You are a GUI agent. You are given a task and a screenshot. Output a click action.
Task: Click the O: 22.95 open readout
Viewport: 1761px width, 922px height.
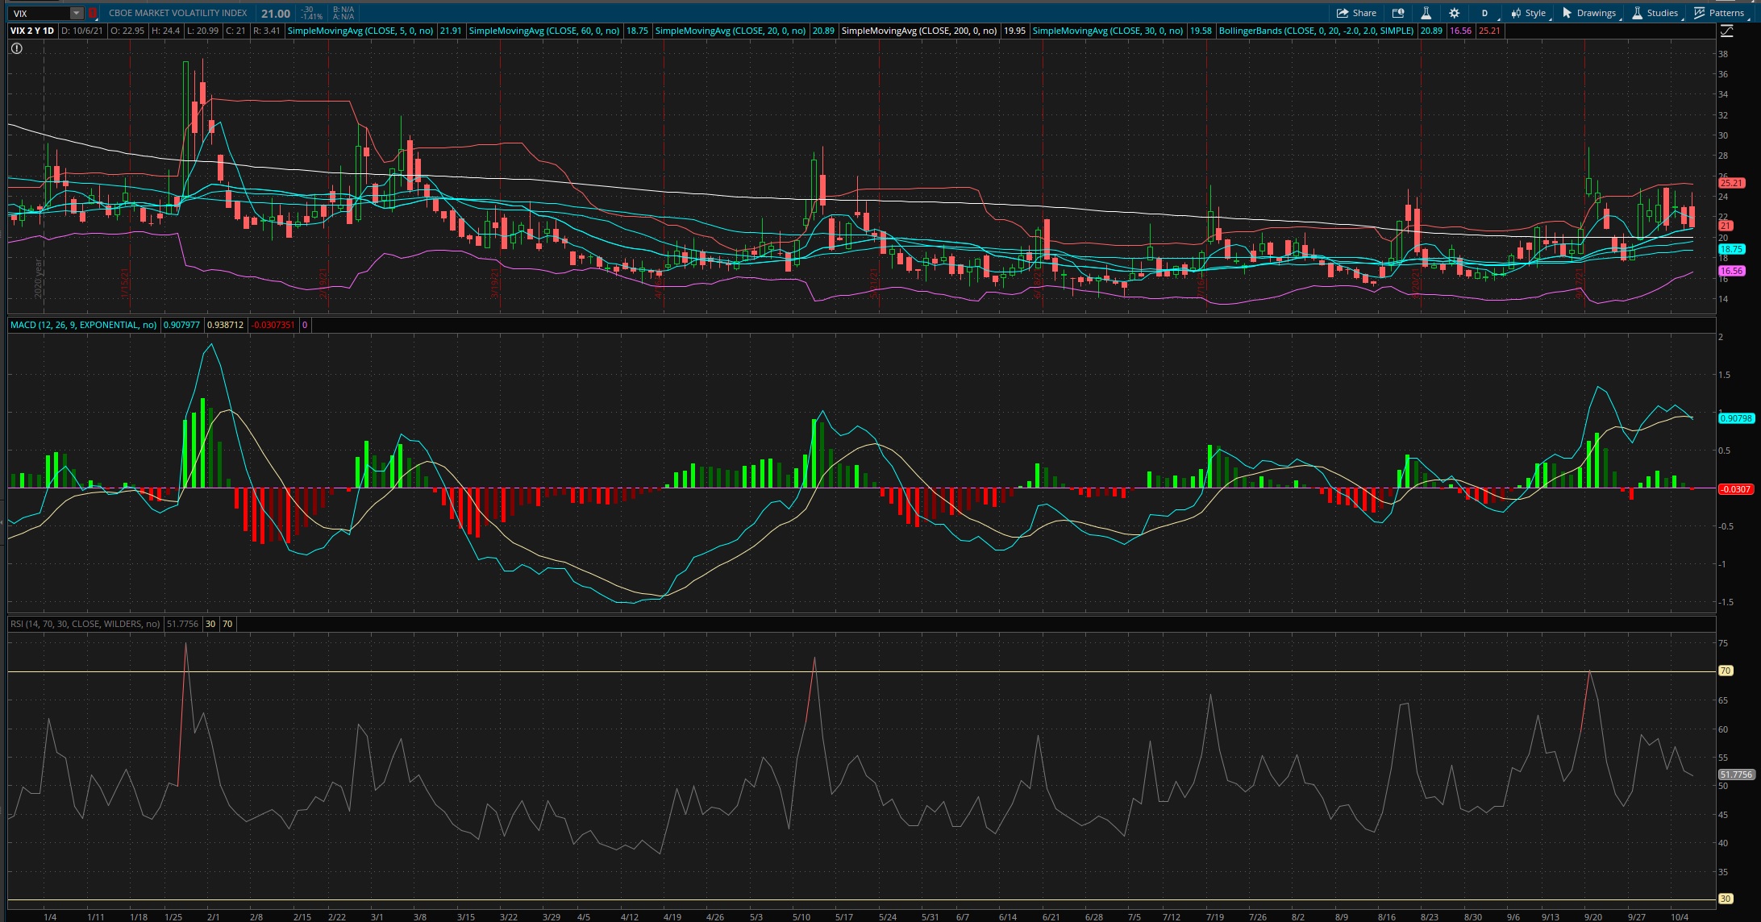(127, 31)
